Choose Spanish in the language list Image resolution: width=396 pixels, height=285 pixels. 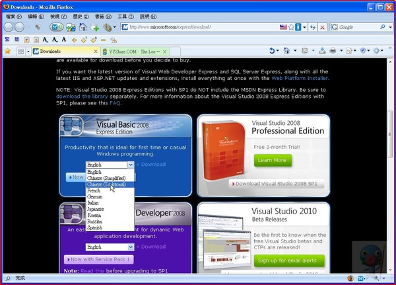110,227
